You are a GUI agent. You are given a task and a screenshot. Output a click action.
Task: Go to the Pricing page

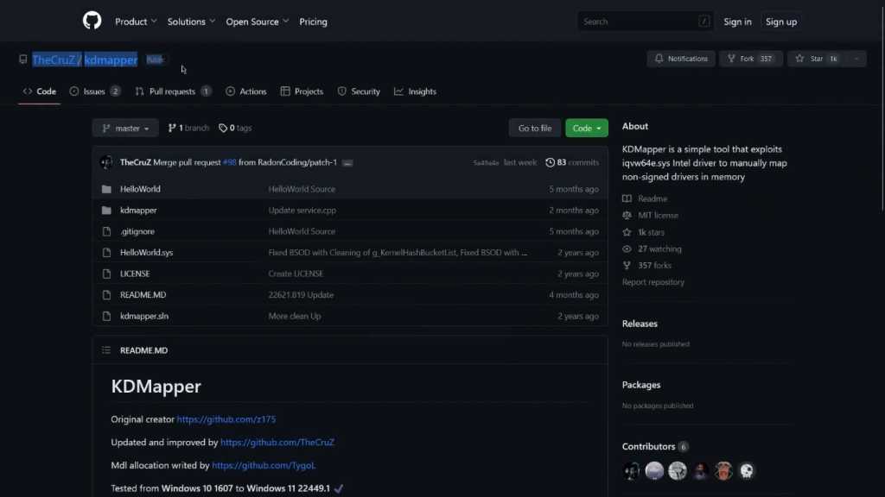pos(313,22)
